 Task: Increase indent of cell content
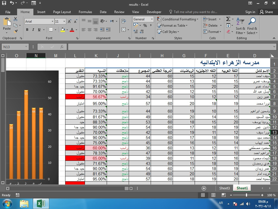click(108, 29)
